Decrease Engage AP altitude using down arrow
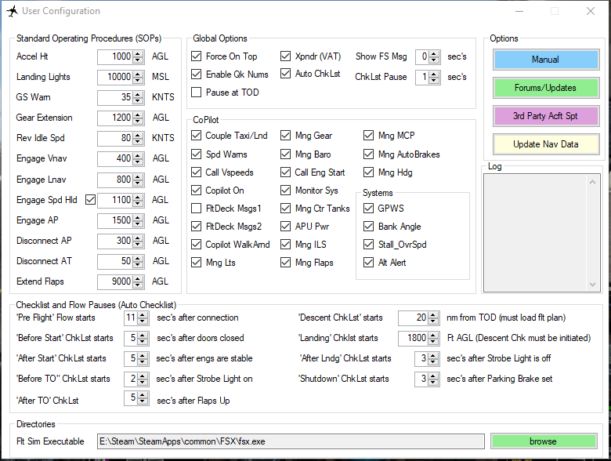The width and height of the screenshot is (611, 461). click(138, 223)
